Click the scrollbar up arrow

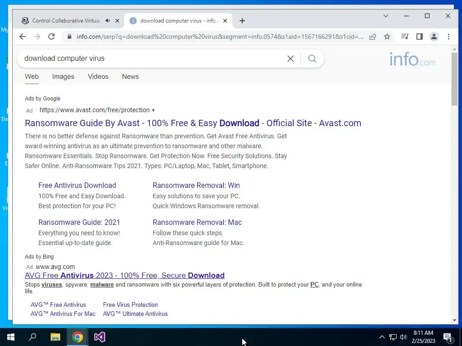tap(454, 49)
